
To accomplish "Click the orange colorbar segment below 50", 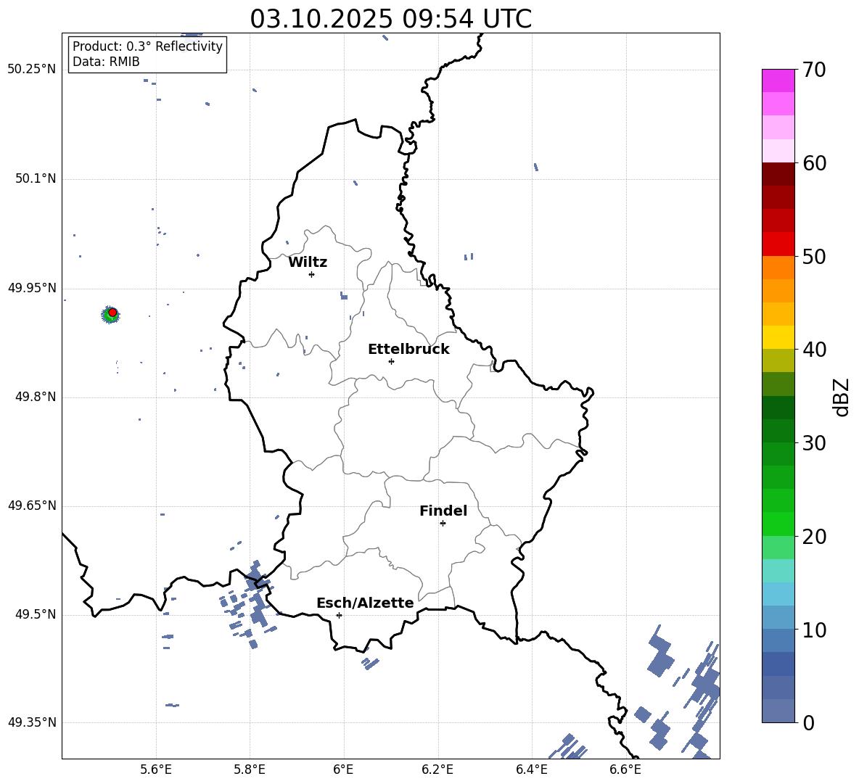I will tap(778, 268).
